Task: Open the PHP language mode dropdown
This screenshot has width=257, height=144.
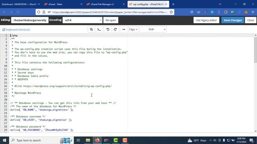Action: pyautogui.click(x=153, y=29)
